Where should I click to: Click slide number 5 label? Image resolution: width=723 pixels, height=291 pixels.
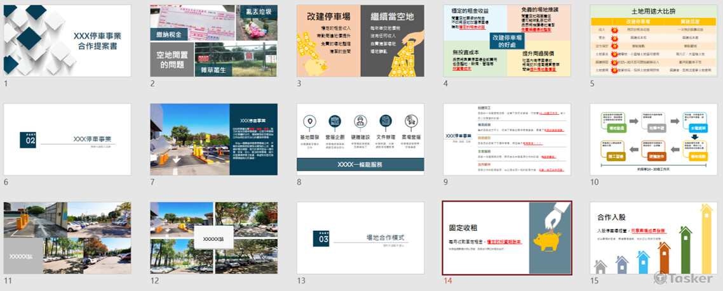click(x=593, y=84)
